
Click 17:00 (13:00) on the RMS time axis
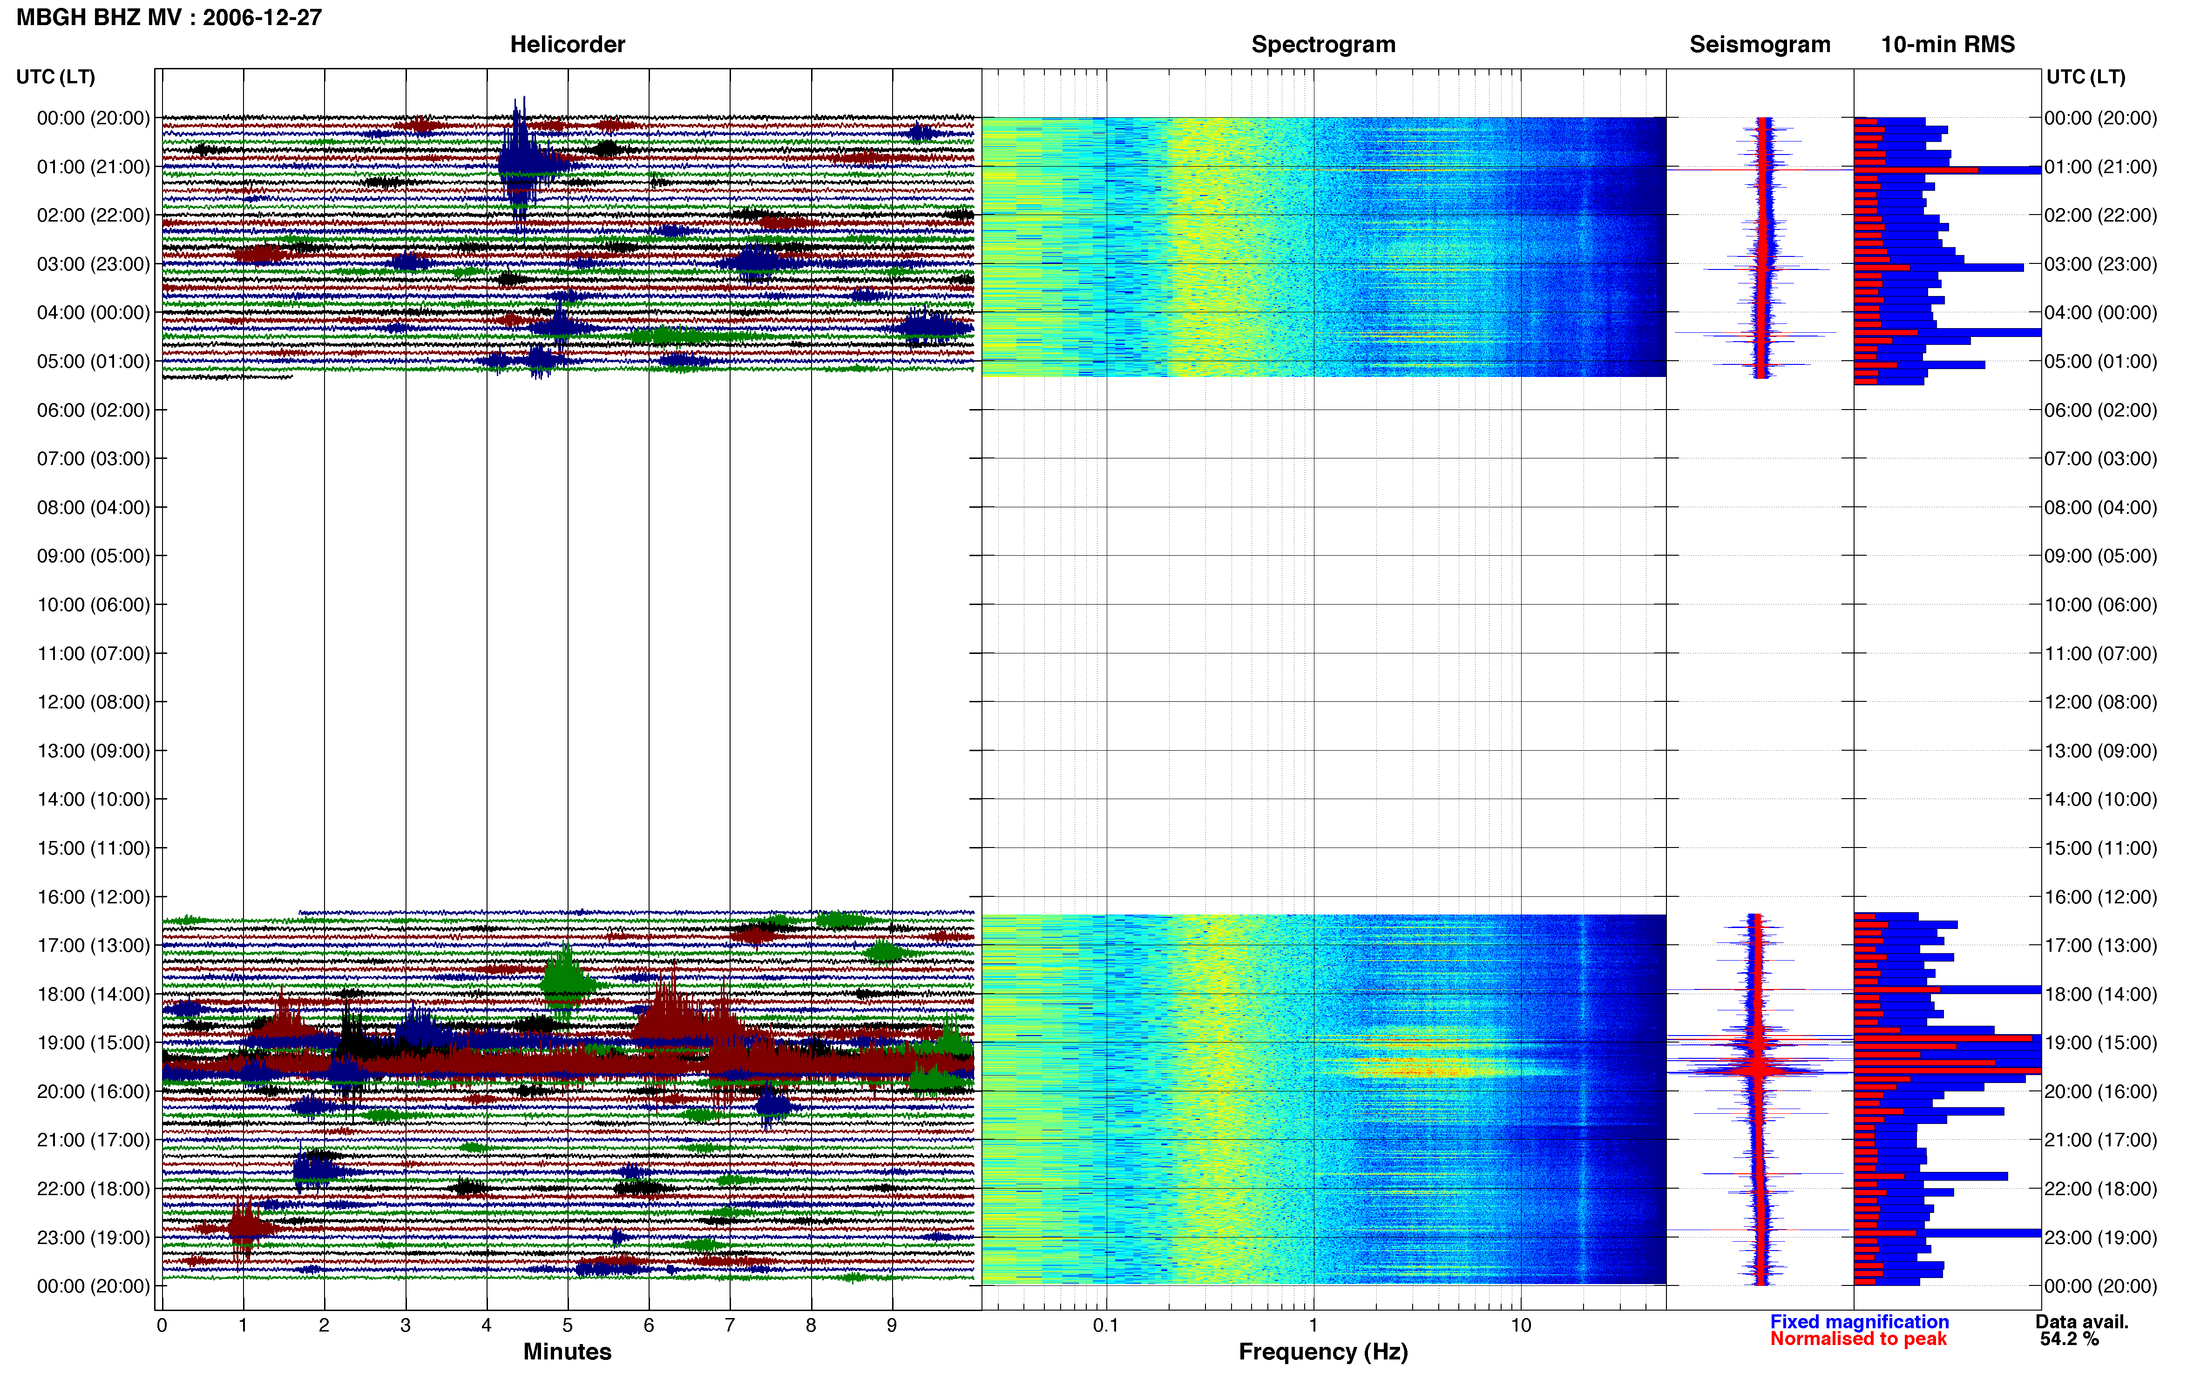pyautogui.click(x=2100, y=946)
